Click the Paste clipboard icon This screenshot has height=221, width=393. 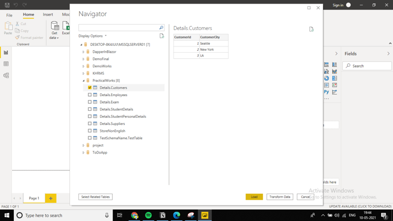8,26
